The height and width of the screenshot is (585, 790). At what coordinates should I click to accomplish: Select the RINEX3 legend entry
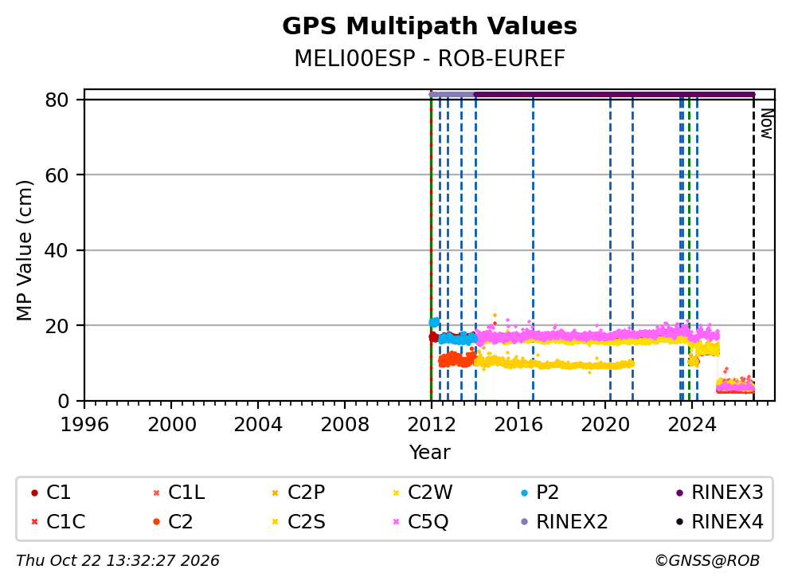click(720, 493)
